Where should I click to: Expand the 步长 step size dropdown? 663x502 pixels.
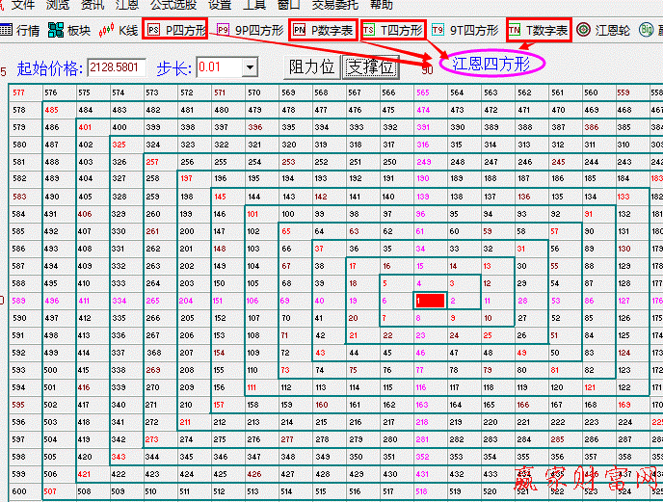(251, 67)
